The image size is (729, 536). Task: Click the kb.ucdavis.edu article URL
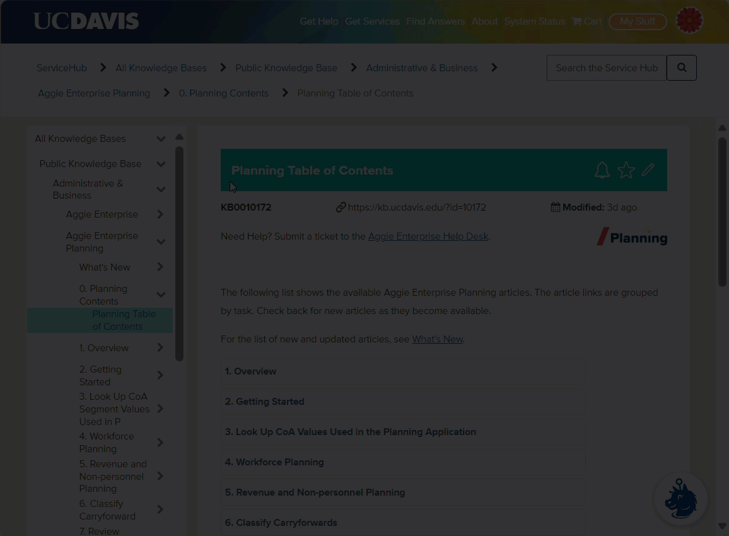point(417,207)
